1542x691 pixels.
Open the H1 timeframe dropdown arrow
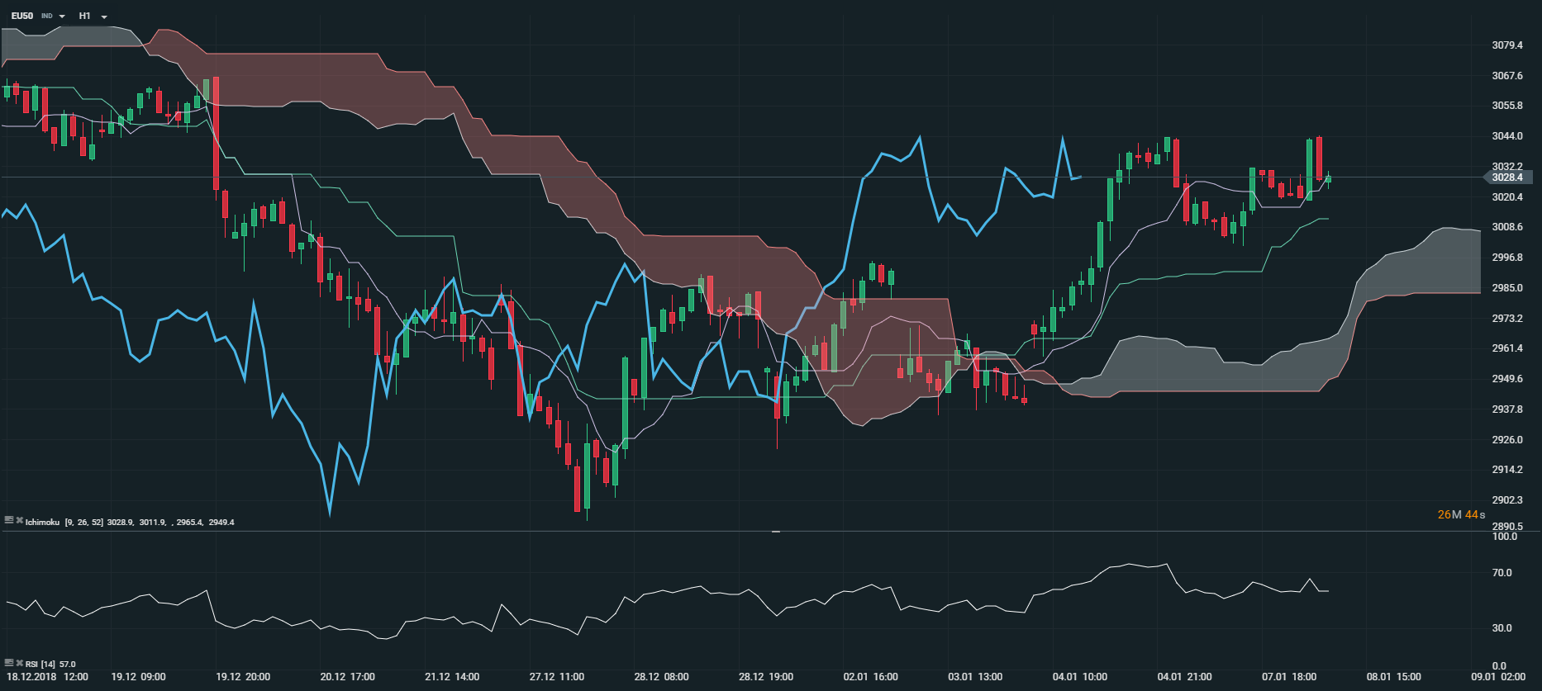104,17
